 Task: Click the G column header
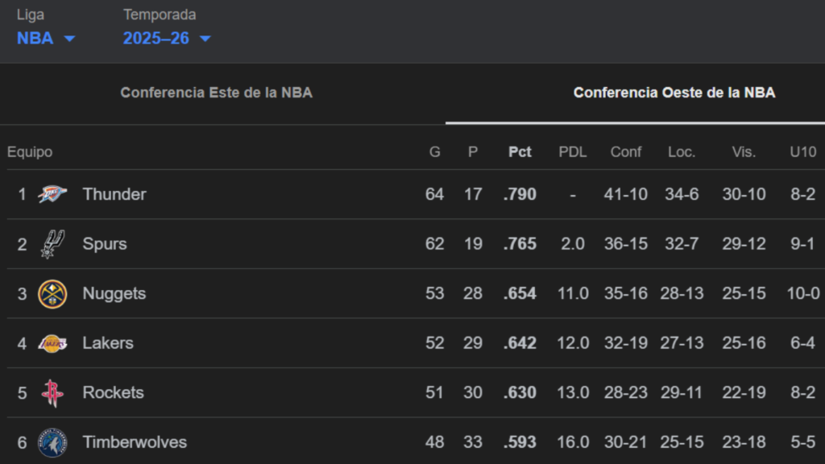pyautogui.click(x=434, y=151)
